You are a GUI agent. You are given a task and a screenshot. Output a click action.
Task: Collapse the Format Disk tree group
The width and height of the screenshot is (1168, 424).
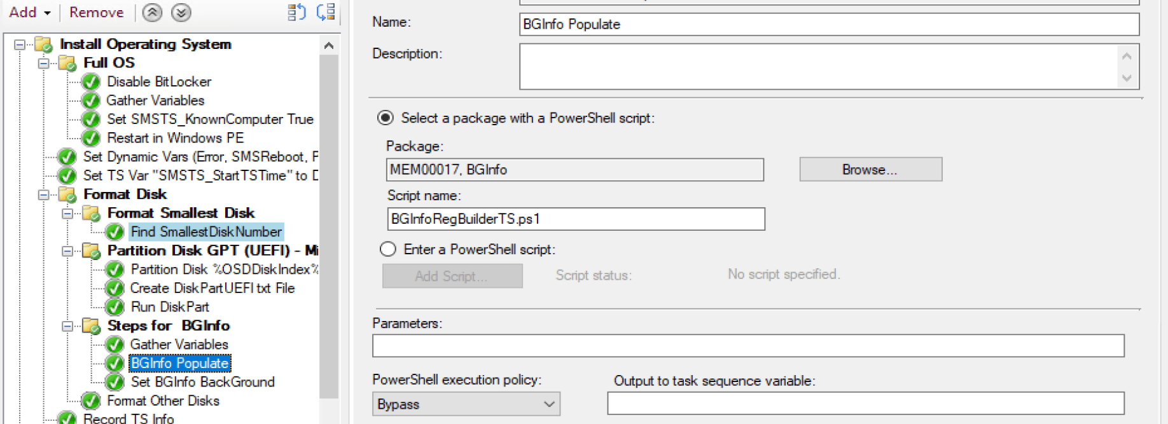(43, 195)
